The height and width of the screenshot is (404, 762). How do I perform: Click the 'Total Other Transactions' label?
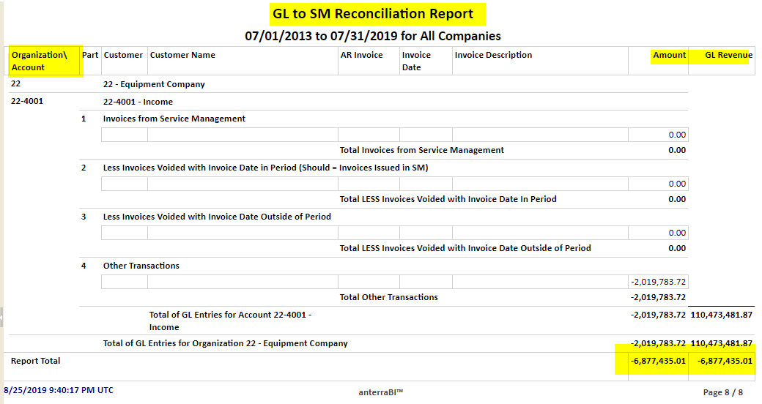[389, 297]
